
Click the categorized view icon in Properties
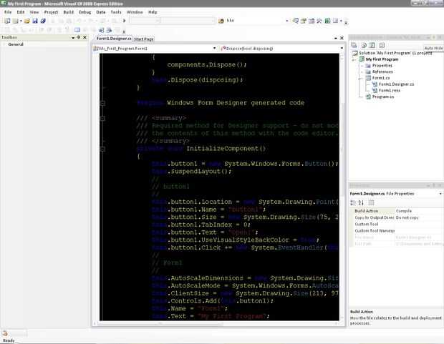click(x=354, y=202)
